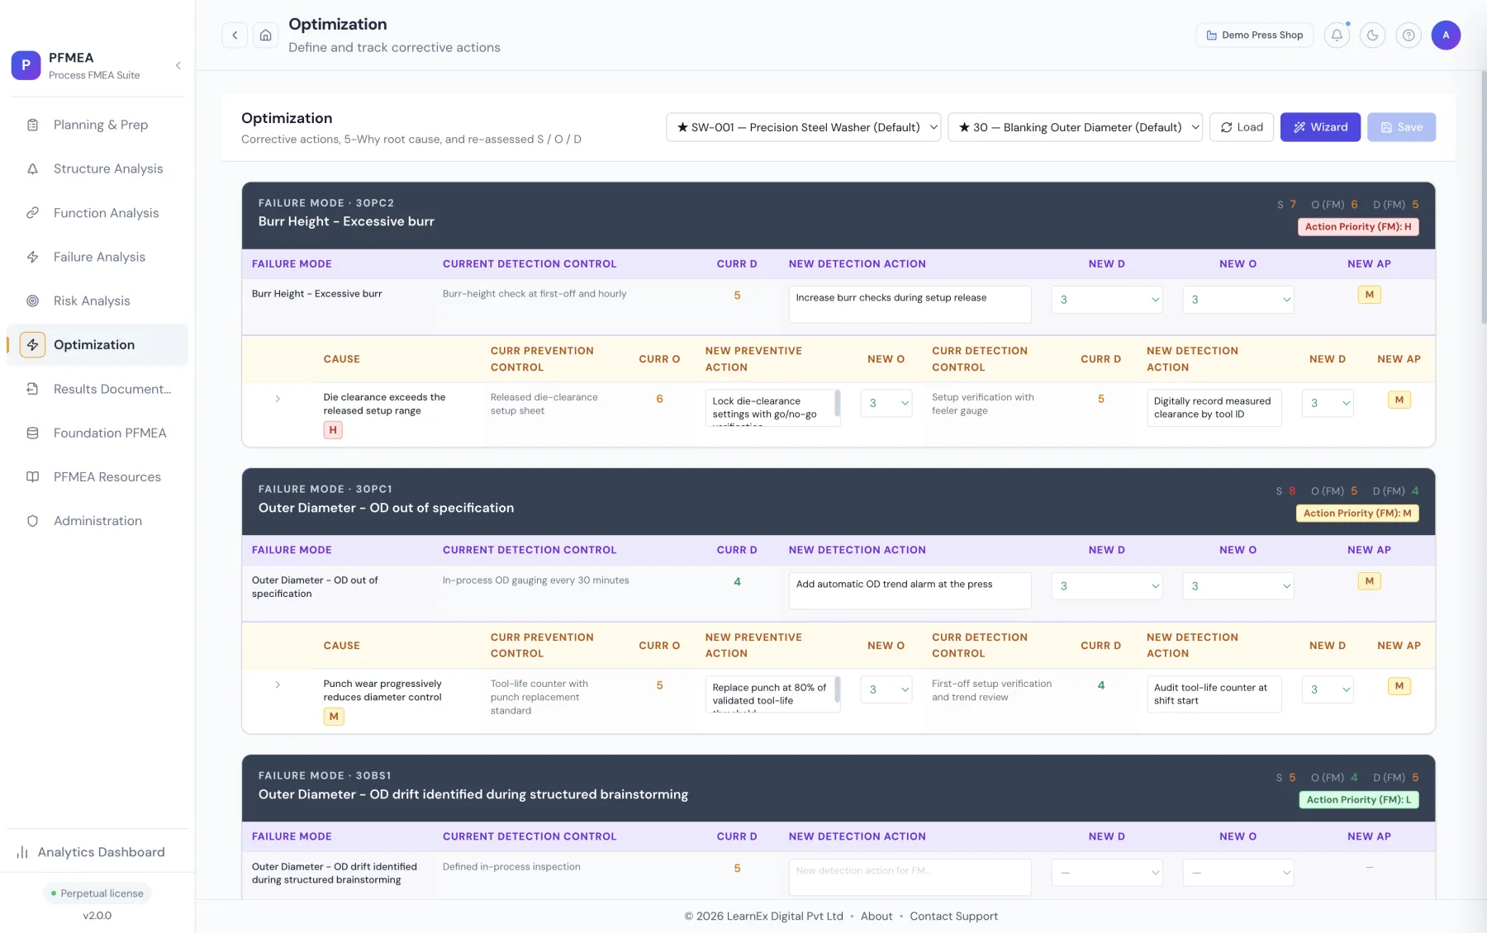Open New D dropdown for Punch wear cause
The image size is (1487, 933).
click(x=1328, y=689)
